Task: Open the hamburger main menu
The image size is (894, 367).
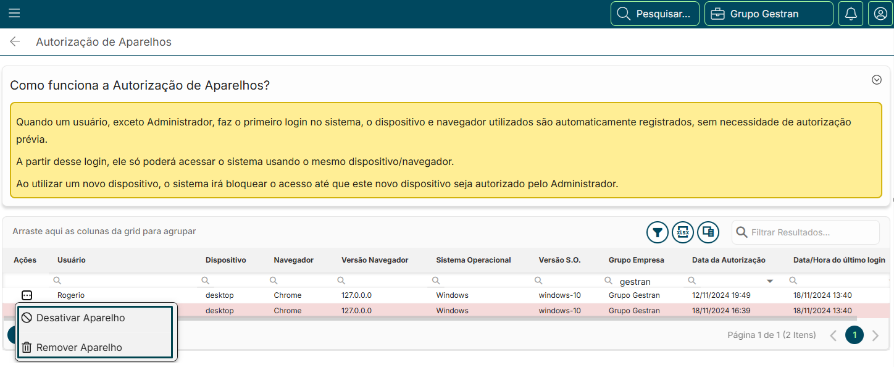Action: pos(14,14)
